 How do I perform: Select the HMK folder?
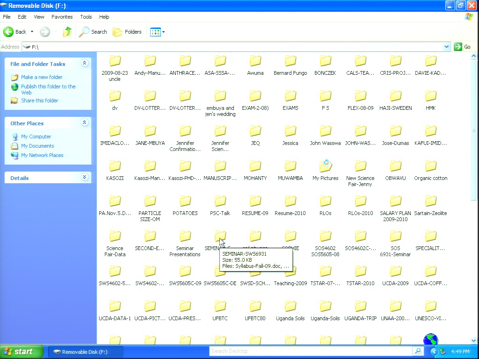click(x=430, y=101)
